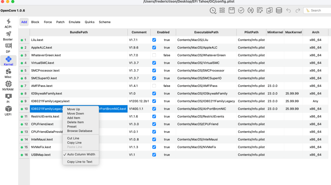Disable the Lilu.kext checkbox
331x185 pixels.
pyautogui.click(x=154, y=40)
